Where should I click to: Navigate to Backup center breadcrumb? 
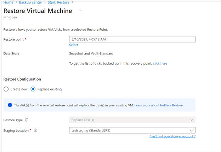(x=31, y=2)
